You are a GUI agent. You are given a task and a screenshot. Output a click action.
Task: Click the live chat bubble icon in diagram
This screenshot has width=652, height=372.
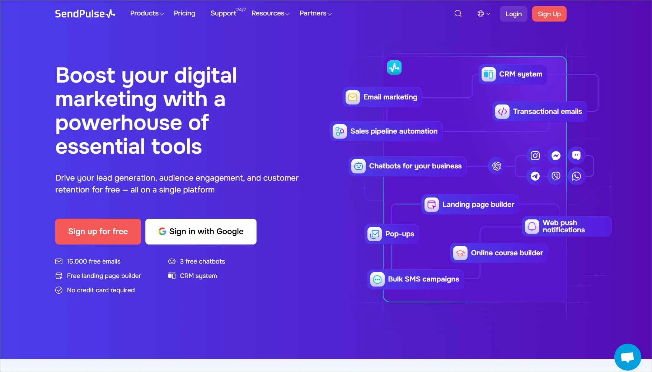(x=576, y=155)
